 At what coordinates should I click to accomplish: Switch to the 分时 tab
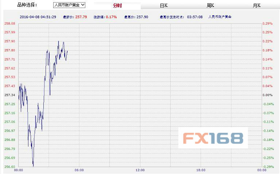click(x=117, y=5)
